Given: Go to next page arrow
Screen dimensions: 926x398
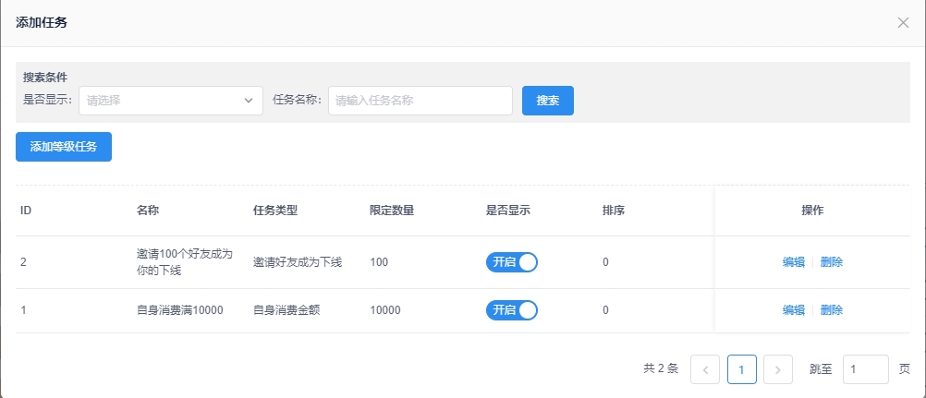Looking at the screenshot, I should pos(778,369).
